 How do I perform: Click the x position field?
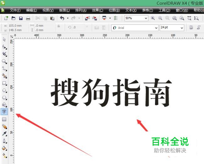18,26
